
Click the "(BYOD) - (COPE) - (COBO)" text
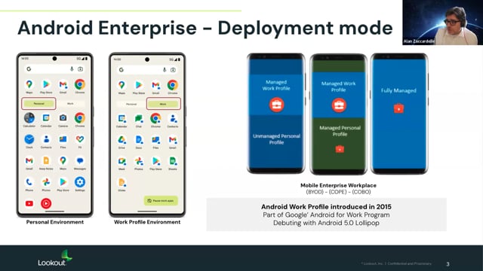tap(338, 192)
